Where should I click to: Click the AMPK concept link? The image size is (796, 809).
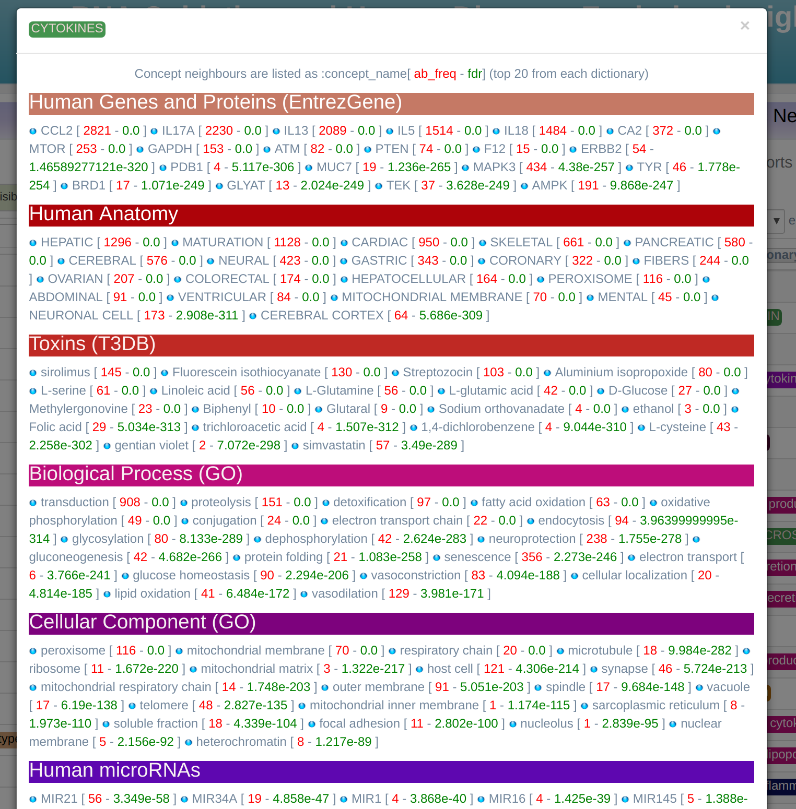tap(549, 185)
